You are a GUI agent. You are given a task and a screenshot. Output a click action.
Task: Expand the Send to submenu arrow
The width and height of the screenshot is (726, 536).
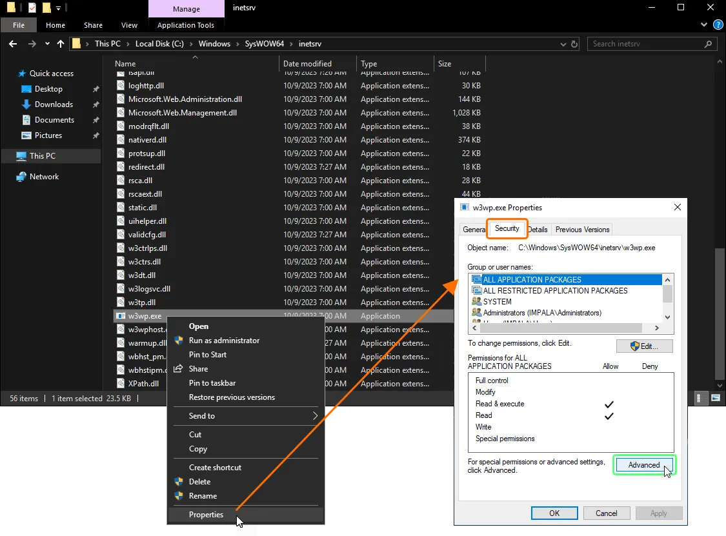tap(316, 415)
